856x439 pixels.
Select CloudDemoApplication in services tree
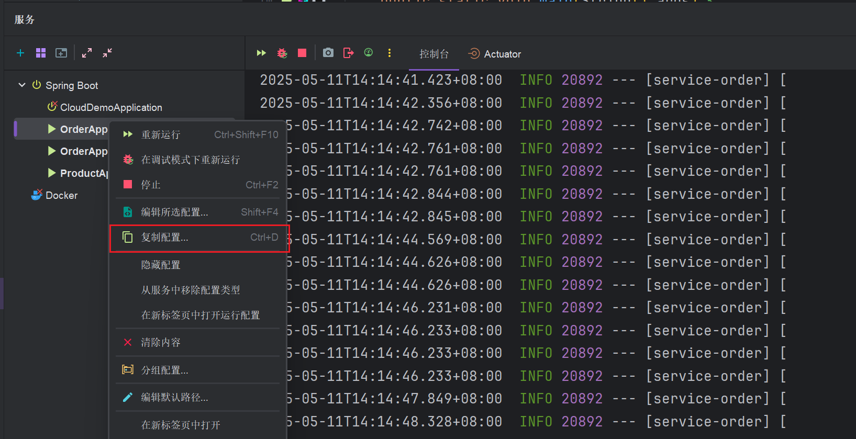(x=110, y=107)
